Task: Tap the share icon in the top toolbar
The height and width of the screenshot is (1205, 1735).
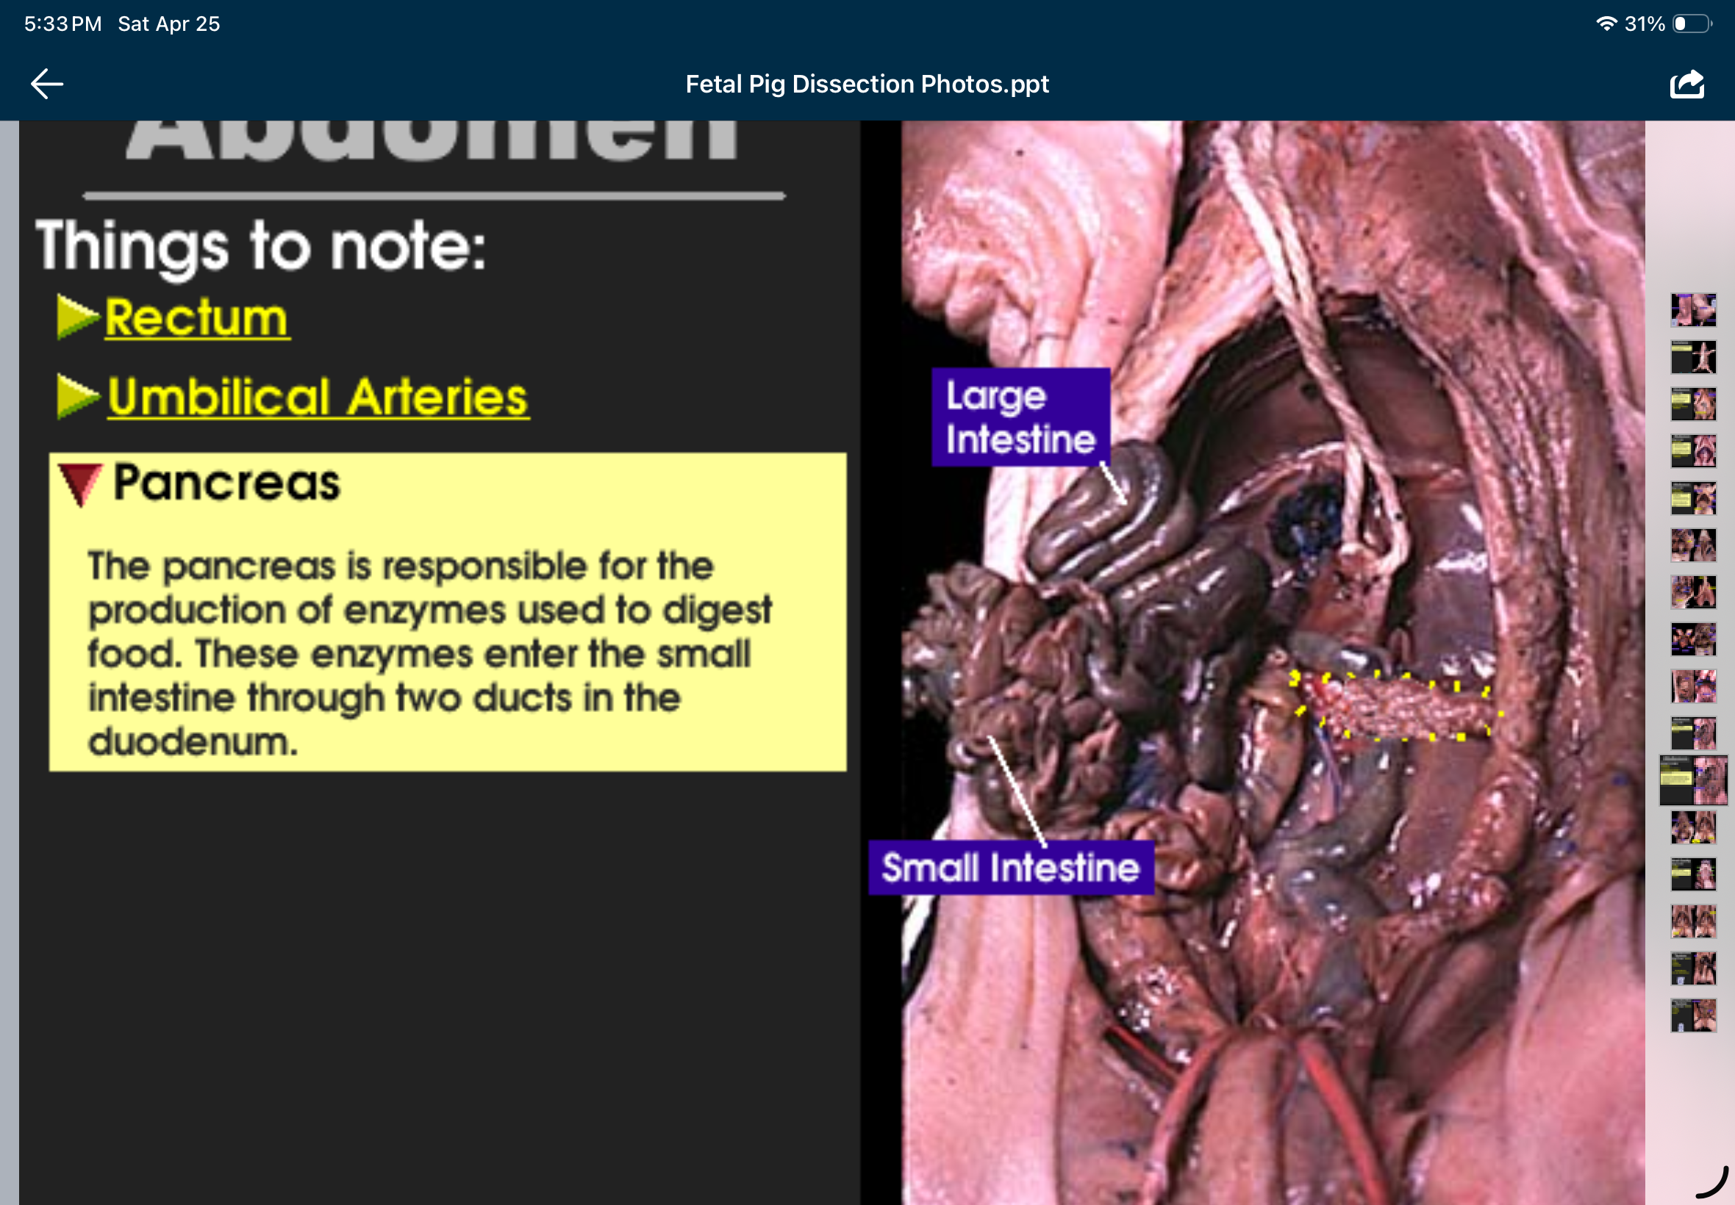Action: point(1686,83)
